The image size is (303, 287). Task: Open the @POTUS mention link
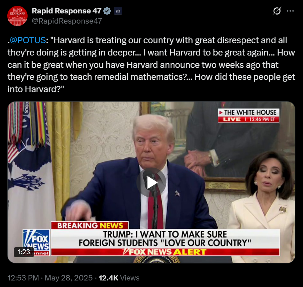tap(28, 40)
